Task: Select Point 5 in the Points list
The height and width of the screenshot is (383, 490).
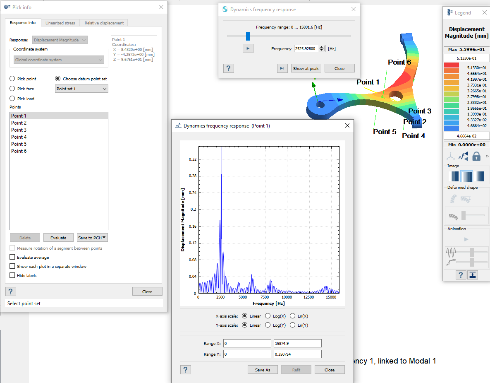Action: pos(59,144)
